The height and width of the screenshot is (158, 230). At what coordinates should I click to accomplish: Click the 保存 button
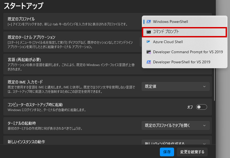pyautogui.click(x=167, y=152)
